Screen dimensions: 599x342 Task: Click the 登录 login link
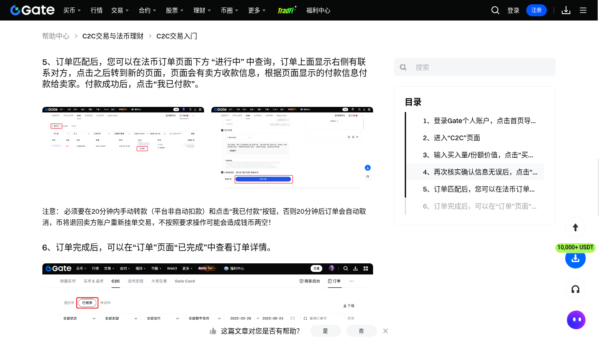pos(513,10)
